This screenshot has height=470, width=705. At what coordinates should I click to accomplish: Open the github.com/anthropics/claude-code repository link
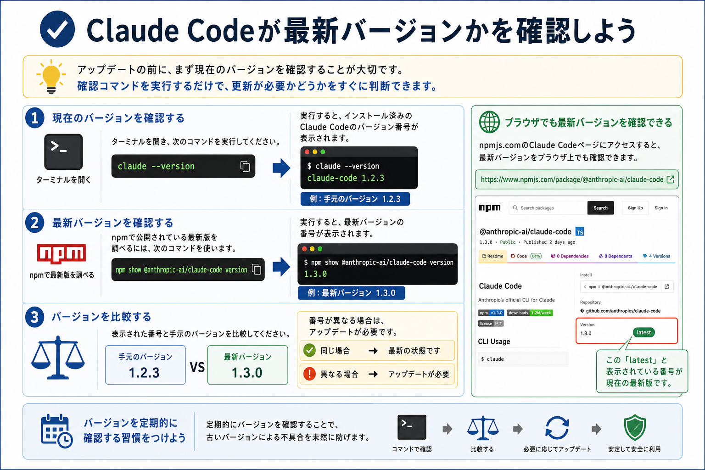pyautogui.click(x=623, y=311)
